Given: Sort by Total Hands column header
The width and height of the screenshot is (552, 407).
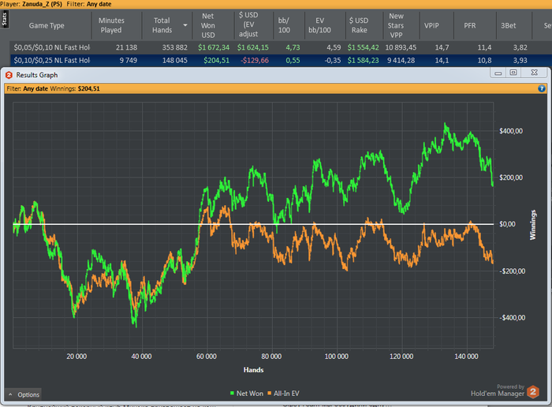Looking at the screenshot, I should tap(162, 25).
